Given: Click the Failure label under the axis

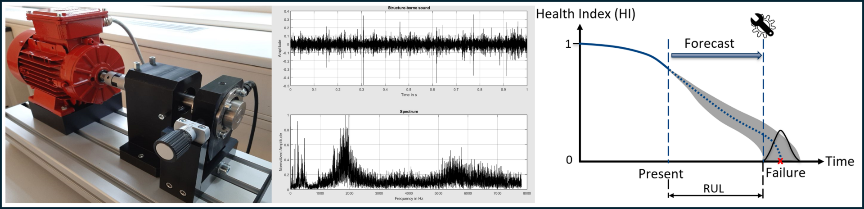Looking at the screenshot, I should 785,173.
